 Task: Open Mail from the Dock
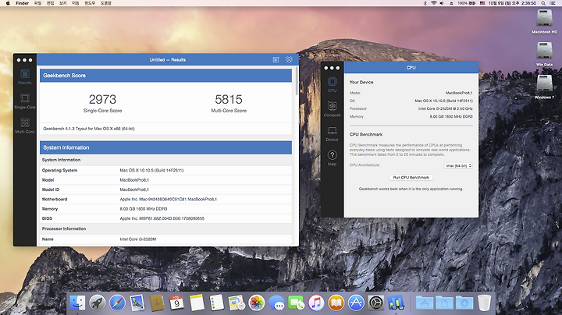pos(137,303)
